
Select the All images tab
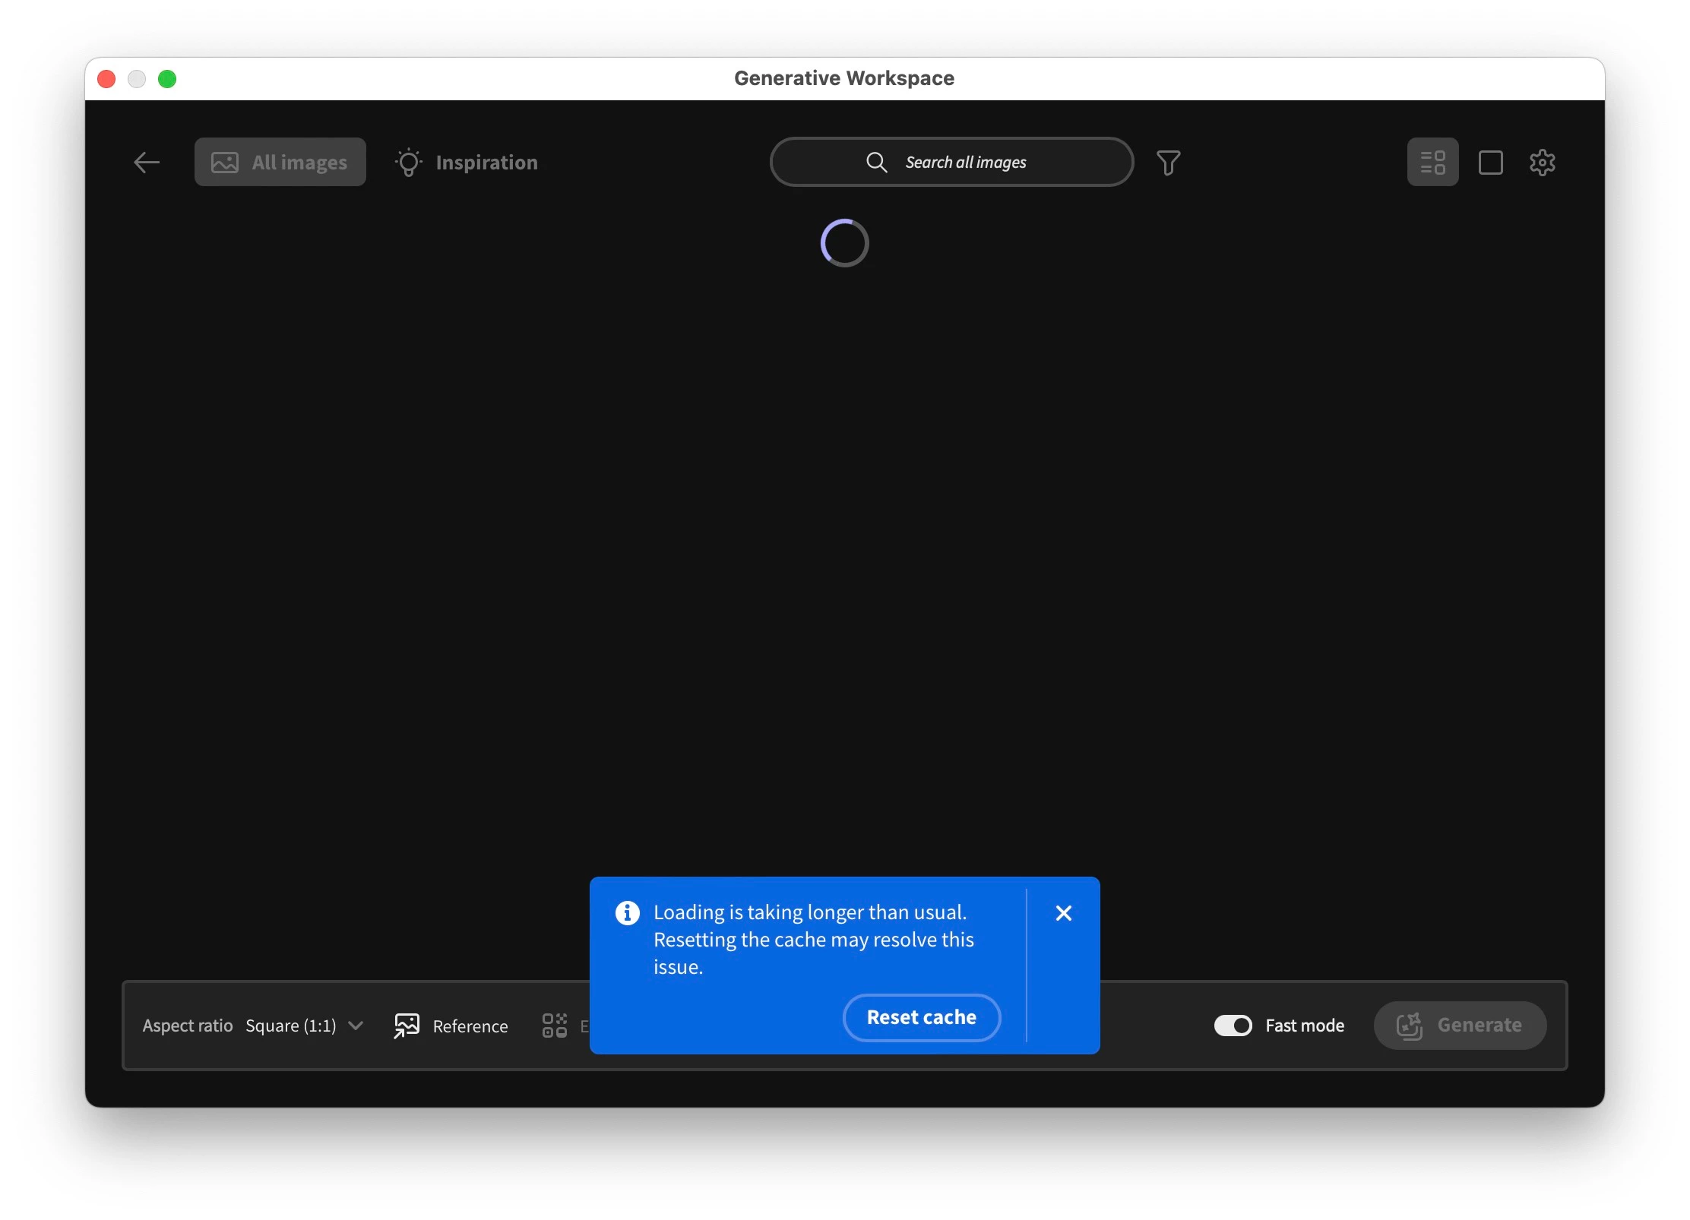(280, 163)
